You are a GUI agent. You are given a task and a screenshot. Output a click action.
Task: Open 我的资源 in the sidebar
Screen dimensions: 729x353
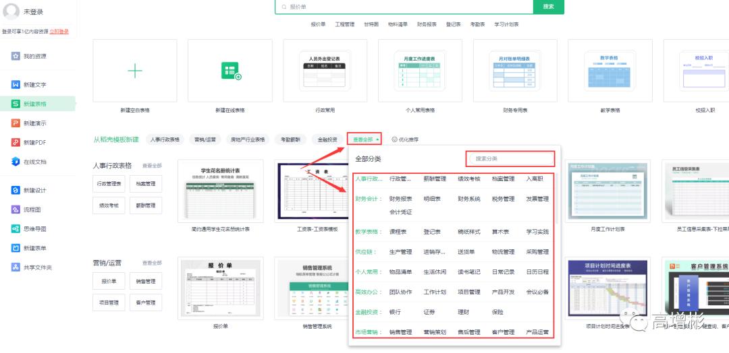pyautogui.click(x=29, y=56)
